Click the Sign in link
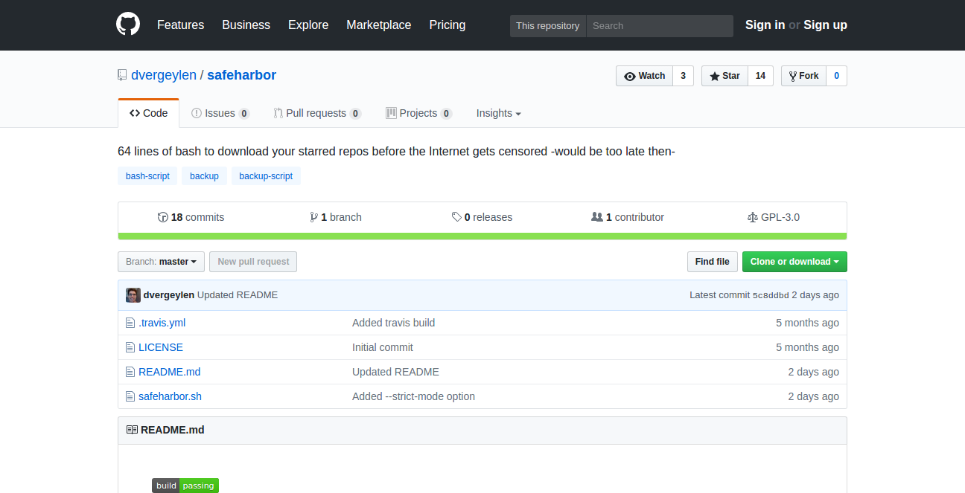 tap(765, 25)
